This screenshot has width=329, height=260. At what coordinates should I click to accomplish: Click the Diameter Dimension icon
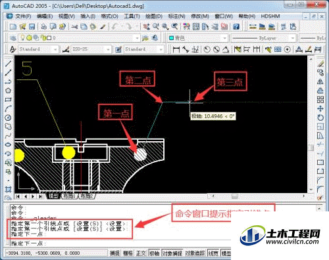[216, 49]
